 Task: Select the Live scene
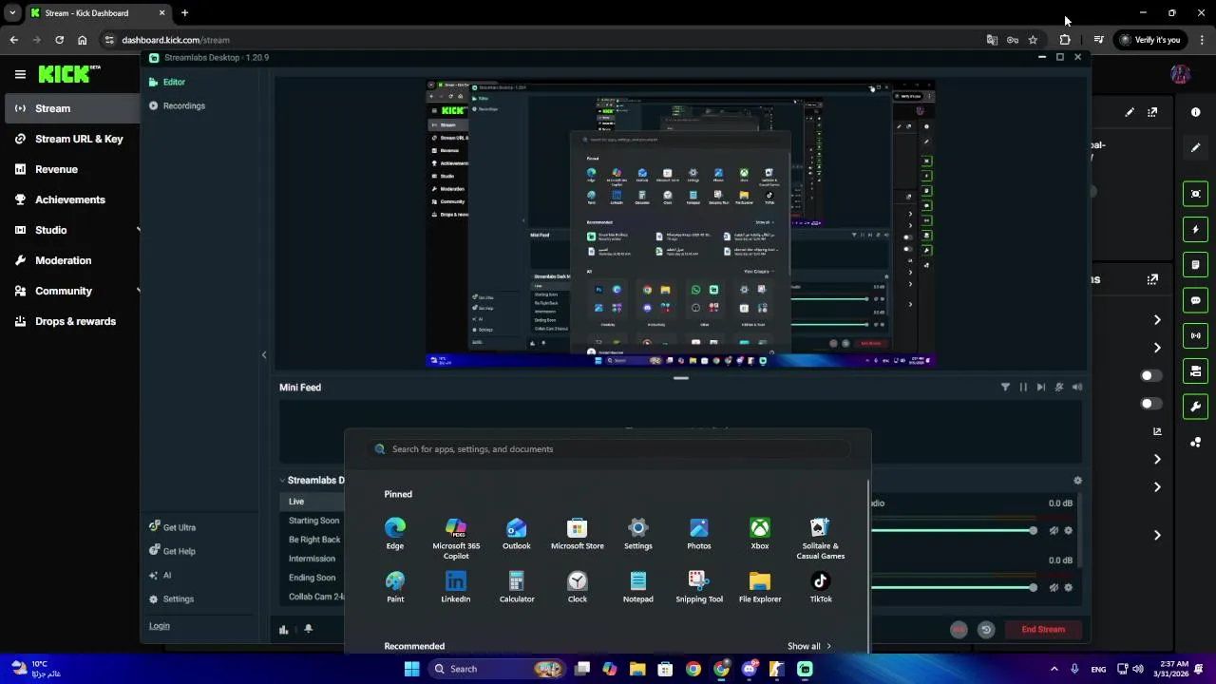[x=296, y=502]
